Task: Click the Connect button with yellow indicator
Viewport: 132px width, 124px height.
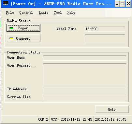Action: coord(23,38)
